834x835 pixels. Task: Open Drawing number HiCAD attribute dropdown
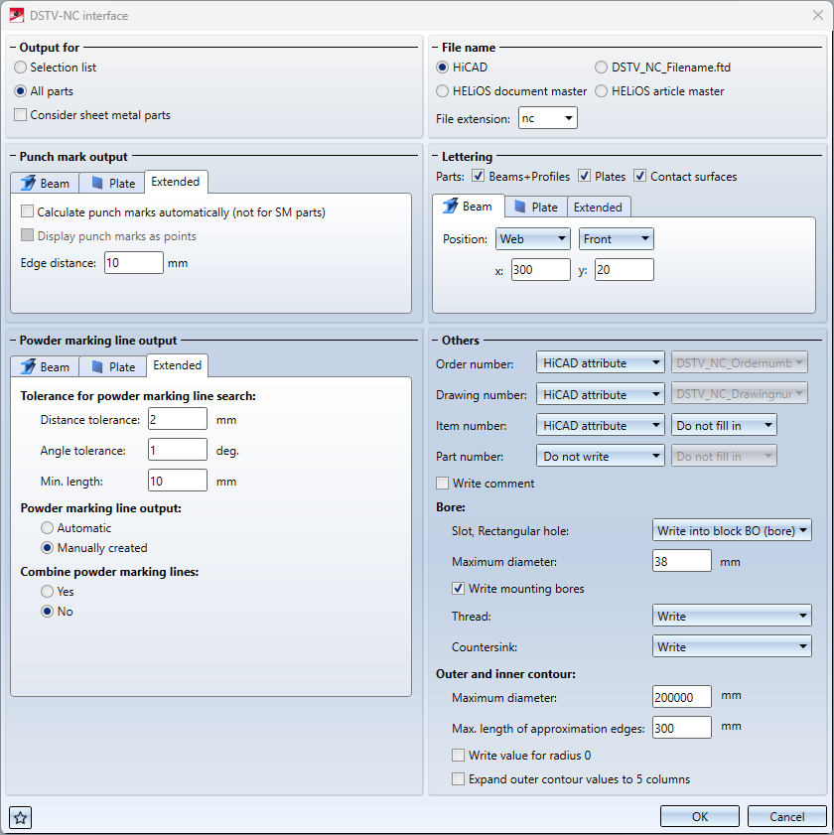[601, 394]
